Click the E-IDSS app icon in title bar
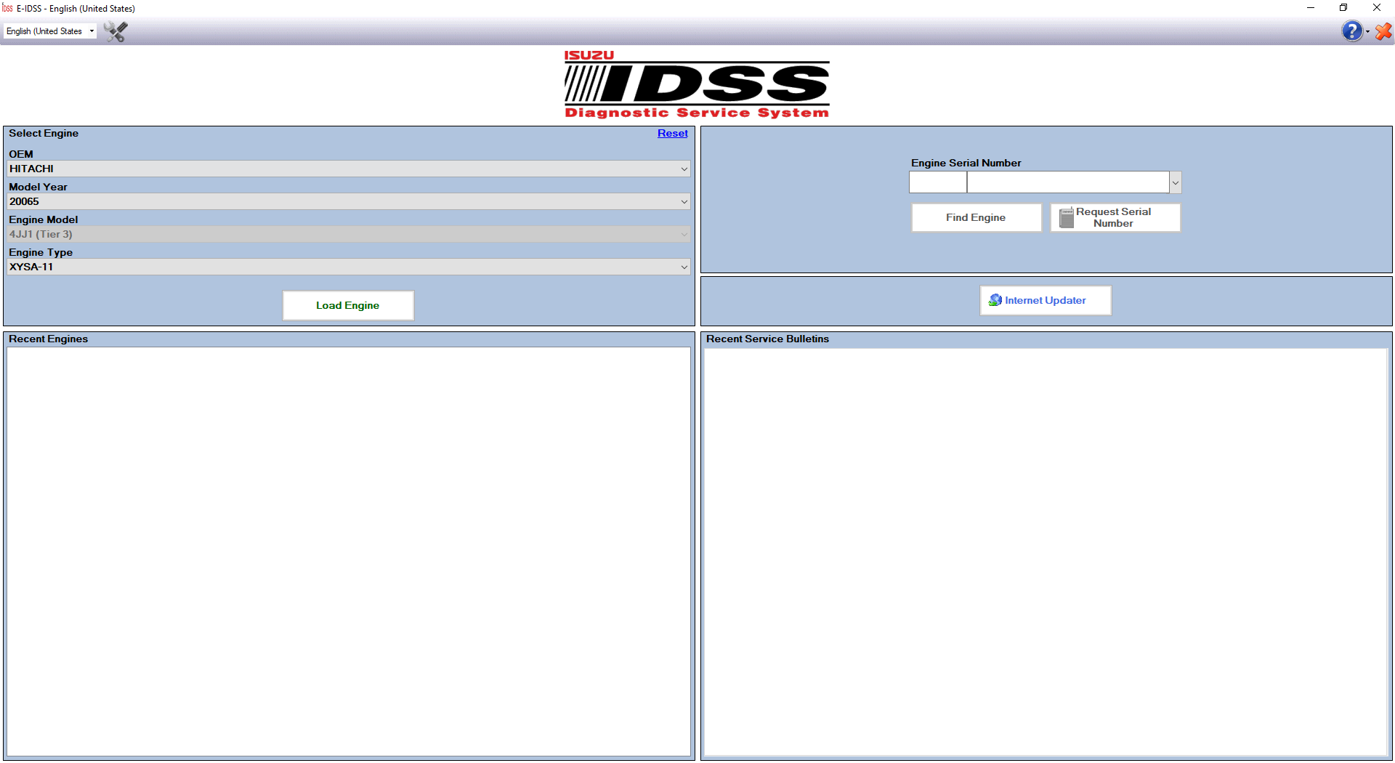The height and width of the screenshot is (763, 1395). pyautogui.click(x=7, y=8)
